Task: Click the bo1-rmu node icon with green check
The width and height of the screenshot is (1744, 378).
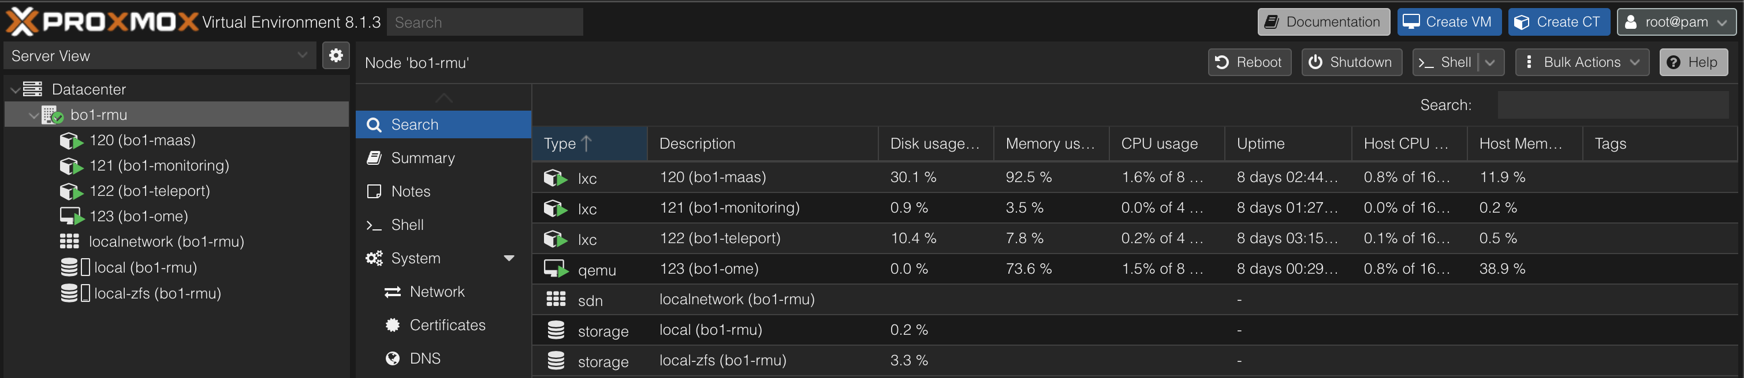Action: pyautogui.click(x=52, y=115)
